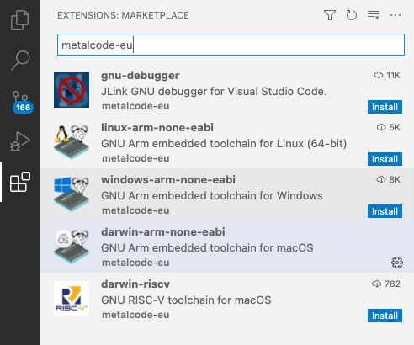Click description 'GNU Arm embedded toolchain for macOS'
Image resolution: width=414 pixels, height=345 pixels.
pos(207,247)
